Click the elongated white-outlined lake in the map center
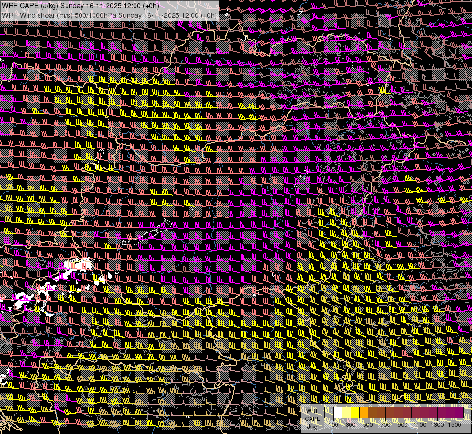 (x=146, y=233)
